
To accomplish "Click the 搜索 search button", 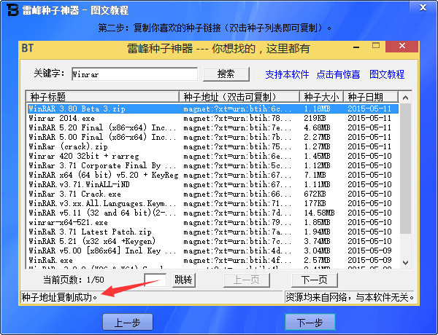I will pos(226,74).
